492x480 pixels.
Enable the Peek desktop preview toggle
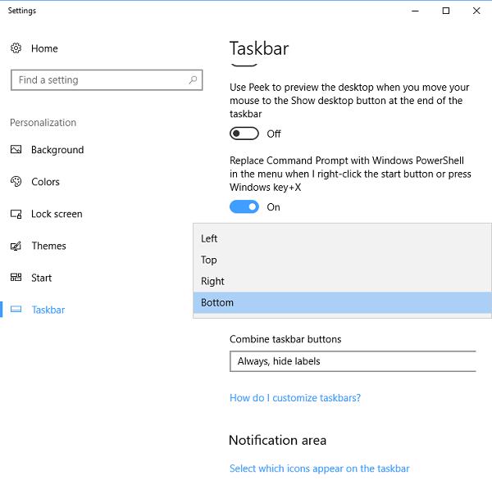(x=244, y=134)
